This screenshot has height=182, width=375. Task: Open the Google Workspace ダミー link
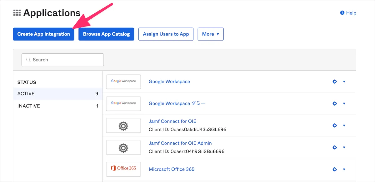point(177,103)
